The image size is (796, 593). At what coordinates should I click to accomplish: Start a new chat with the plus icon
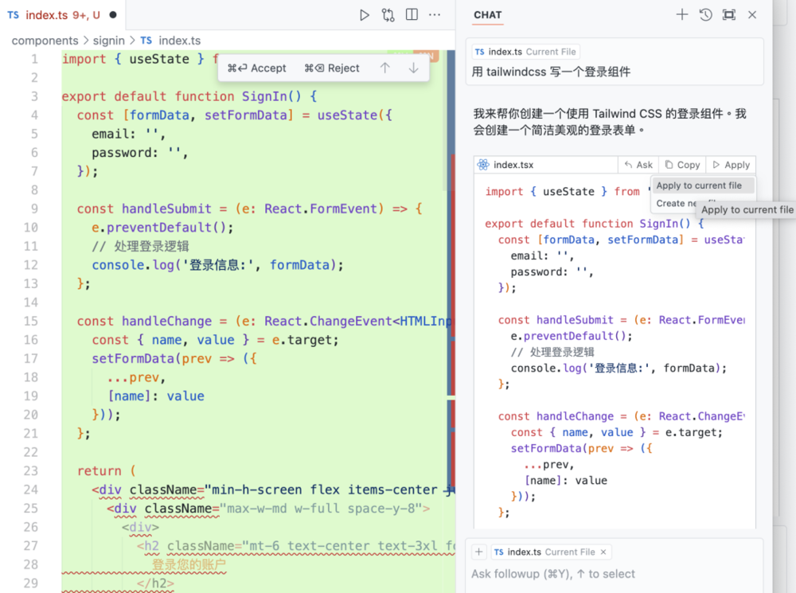(x=681, y=14)
